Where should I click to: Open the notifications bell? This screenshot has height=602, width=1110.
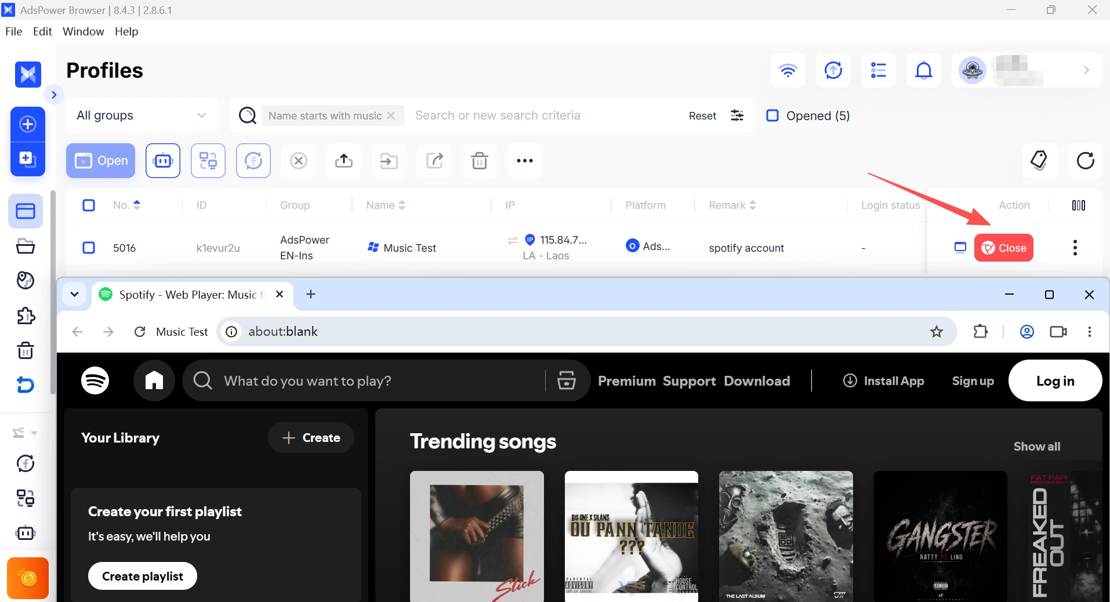pos(924,71)
